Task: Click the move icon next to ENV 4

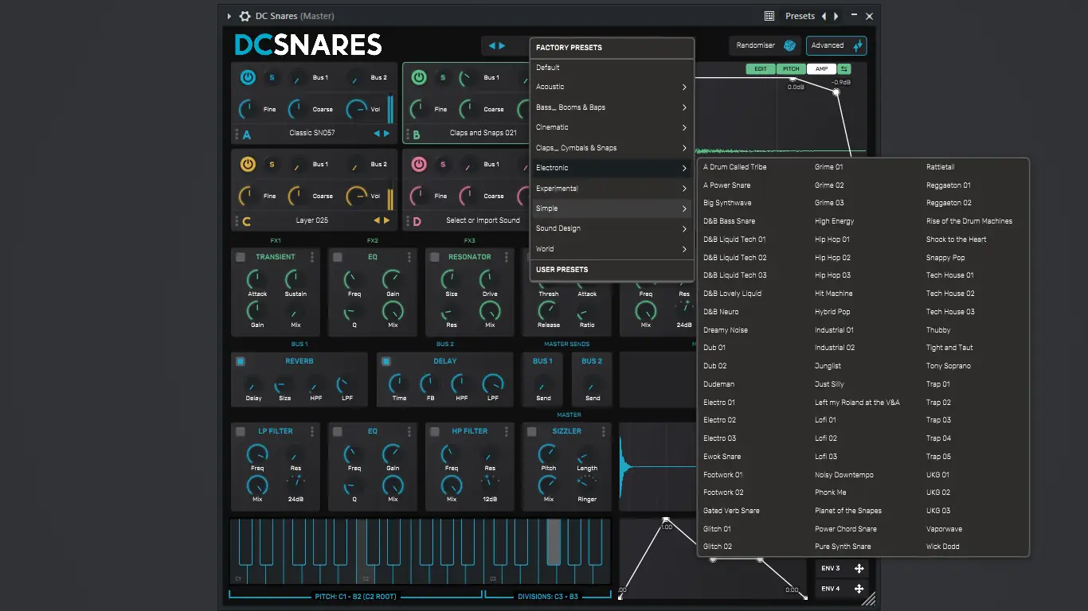Action: pos(859,589)
